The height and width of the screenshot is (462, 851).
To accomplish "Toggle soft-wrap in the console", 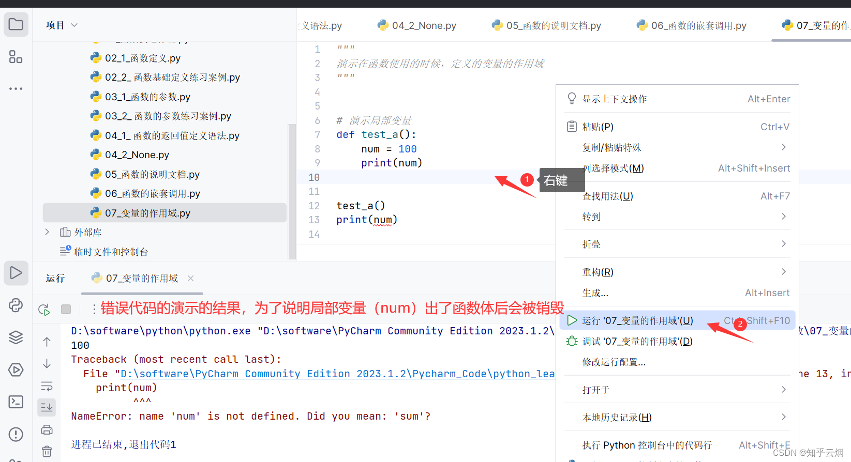I will [47, 386].
